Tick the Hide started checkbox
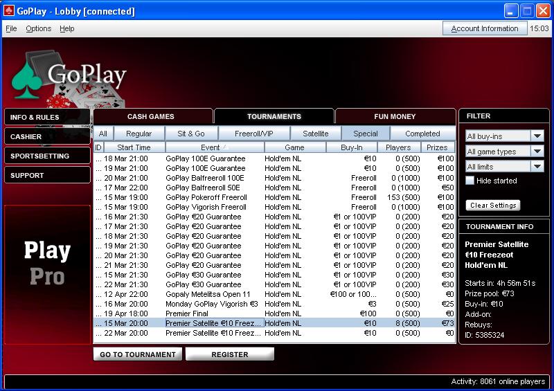554x391 pixels. pos(470,181)
